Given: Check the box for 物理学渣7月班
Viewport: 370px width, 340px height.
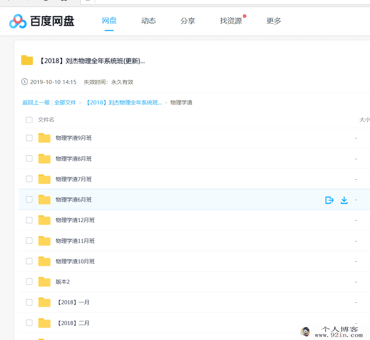Looking at the screenshot, I should pyautogui.click(x=29, y=179).
